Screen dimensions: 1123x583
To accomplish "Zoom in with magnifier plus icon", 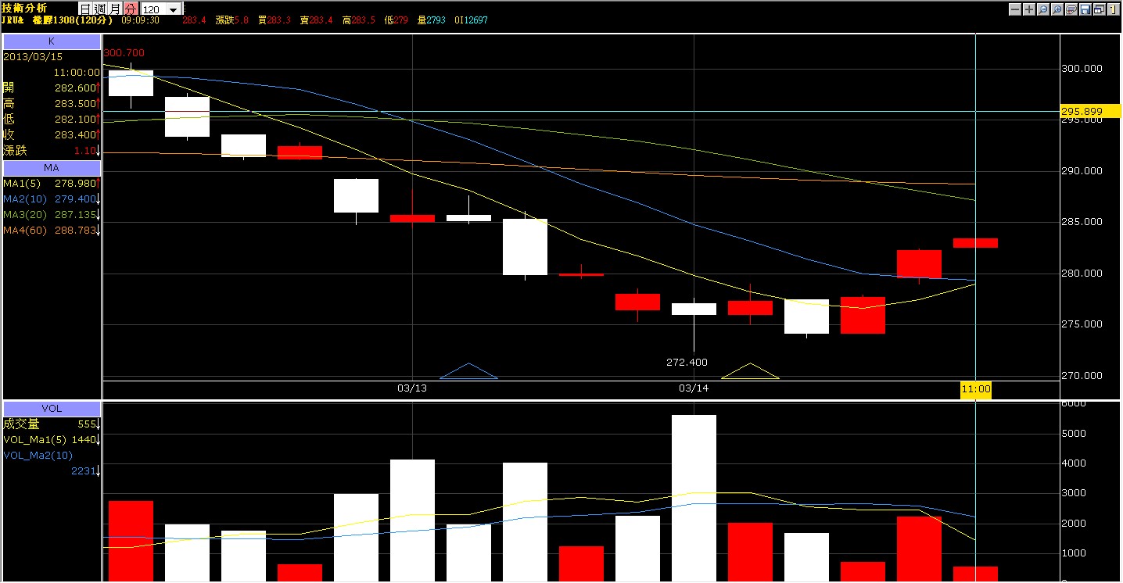I will (x=1057, y=9).
